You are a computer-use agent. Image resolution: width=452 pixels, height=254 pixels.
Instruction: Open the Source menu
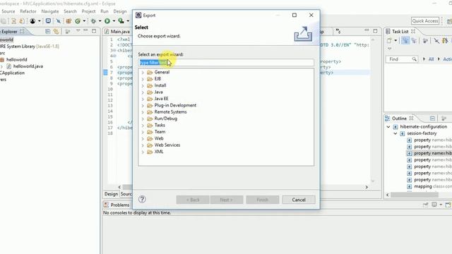8,11
